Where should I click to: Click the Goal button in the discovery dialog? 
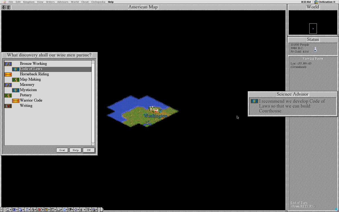pyautogui.click(x=62, y=150)
